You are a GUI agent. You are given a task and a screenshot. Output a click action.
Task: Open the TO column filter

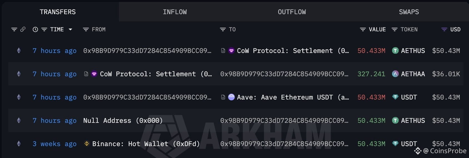[223, 29]
